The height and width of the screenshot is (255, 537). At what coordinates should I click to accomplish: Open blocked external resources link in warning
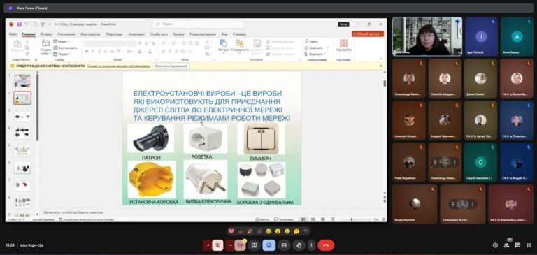tap(119, 66)
